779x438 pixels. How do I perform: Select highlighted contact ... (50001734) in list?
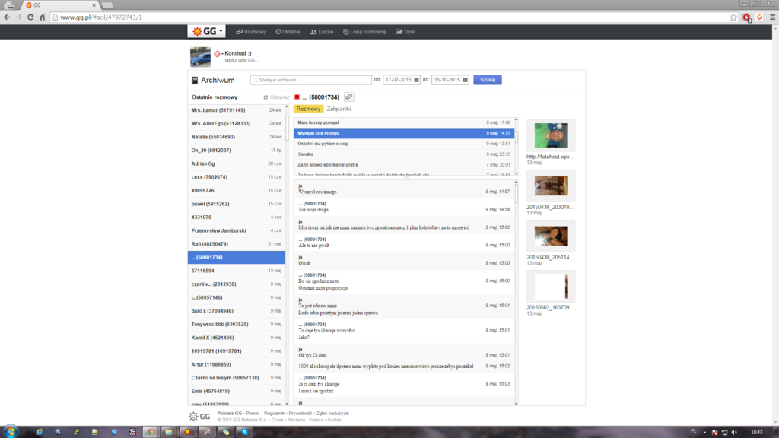pyautogui.click(x=237, y=258)
